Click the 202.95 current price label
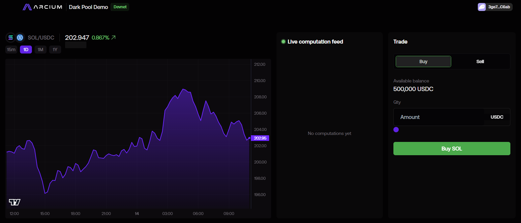Image resolution: width=521 pixels, height=223 pixels. point(260,138)
